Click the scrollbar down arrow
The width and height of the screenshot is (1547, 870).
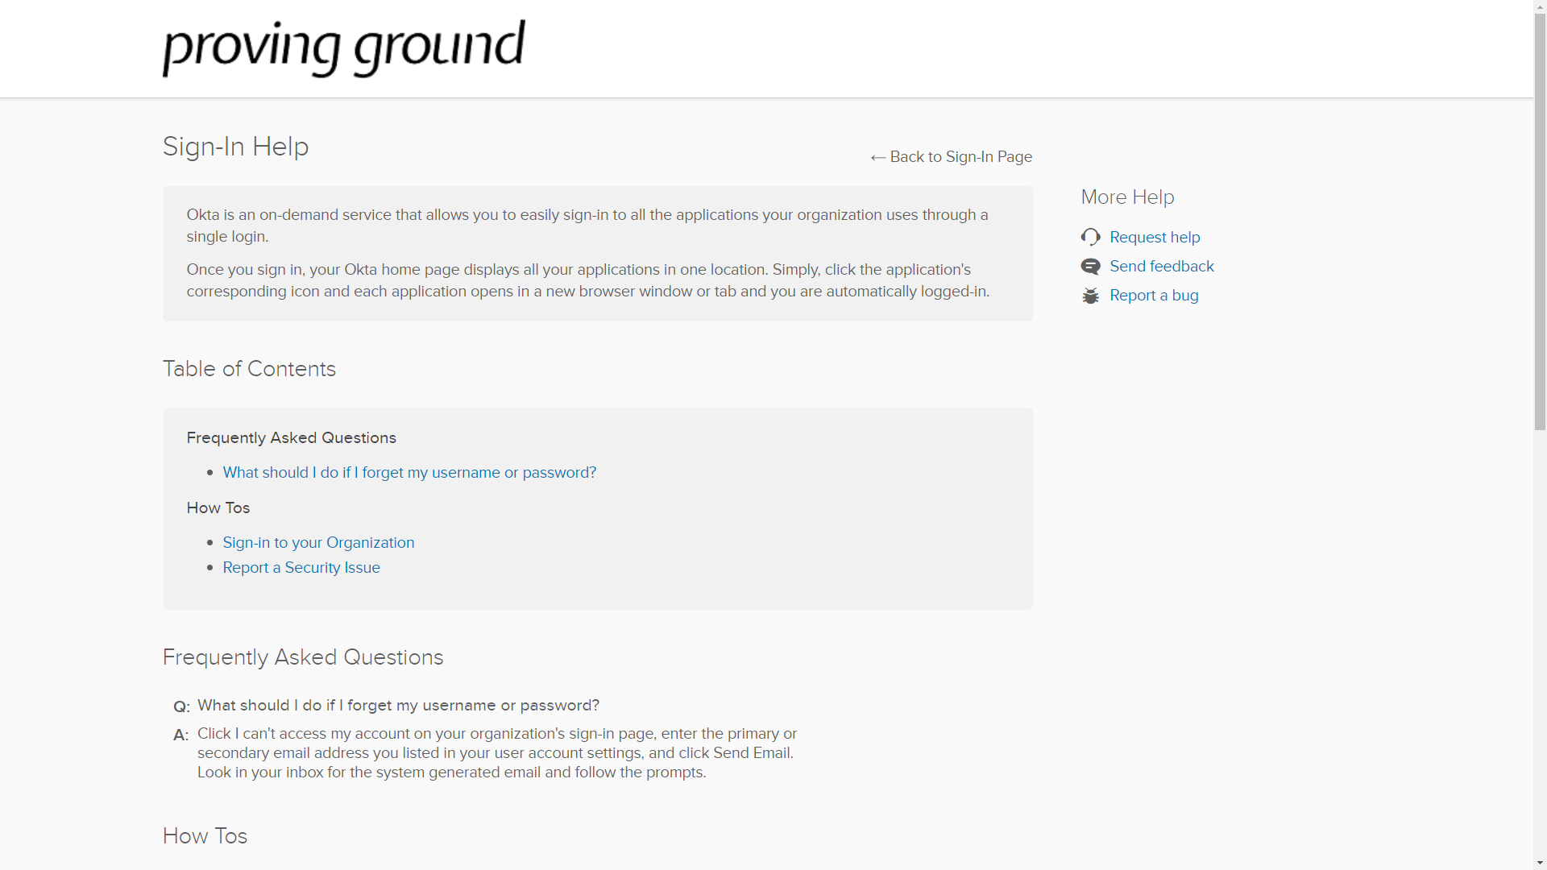1540,863
